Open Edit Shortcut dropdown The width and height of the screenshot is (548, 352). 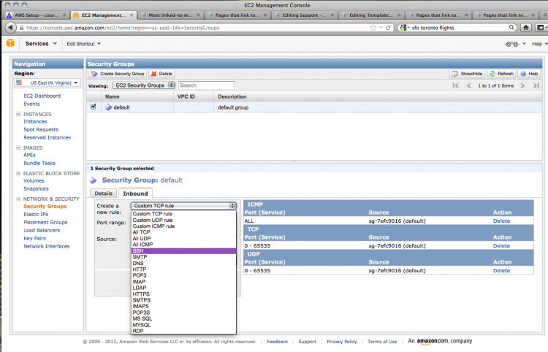point(83,44)
